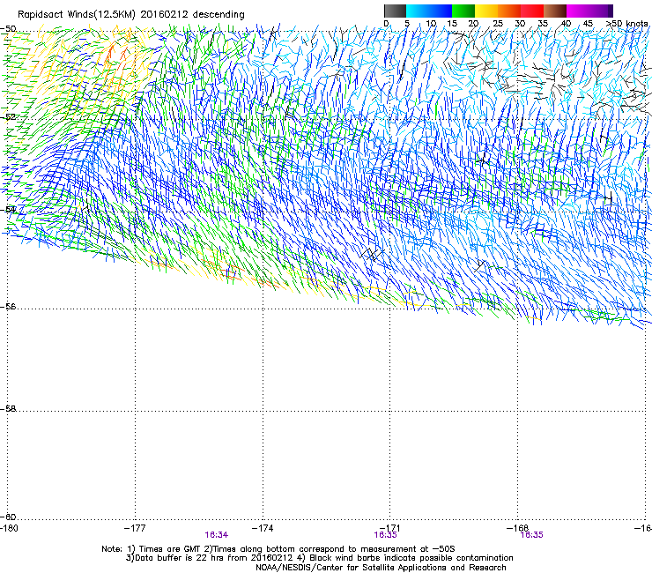Click the 16:35 timestamp below the -168 label

[x=532, y=535]
